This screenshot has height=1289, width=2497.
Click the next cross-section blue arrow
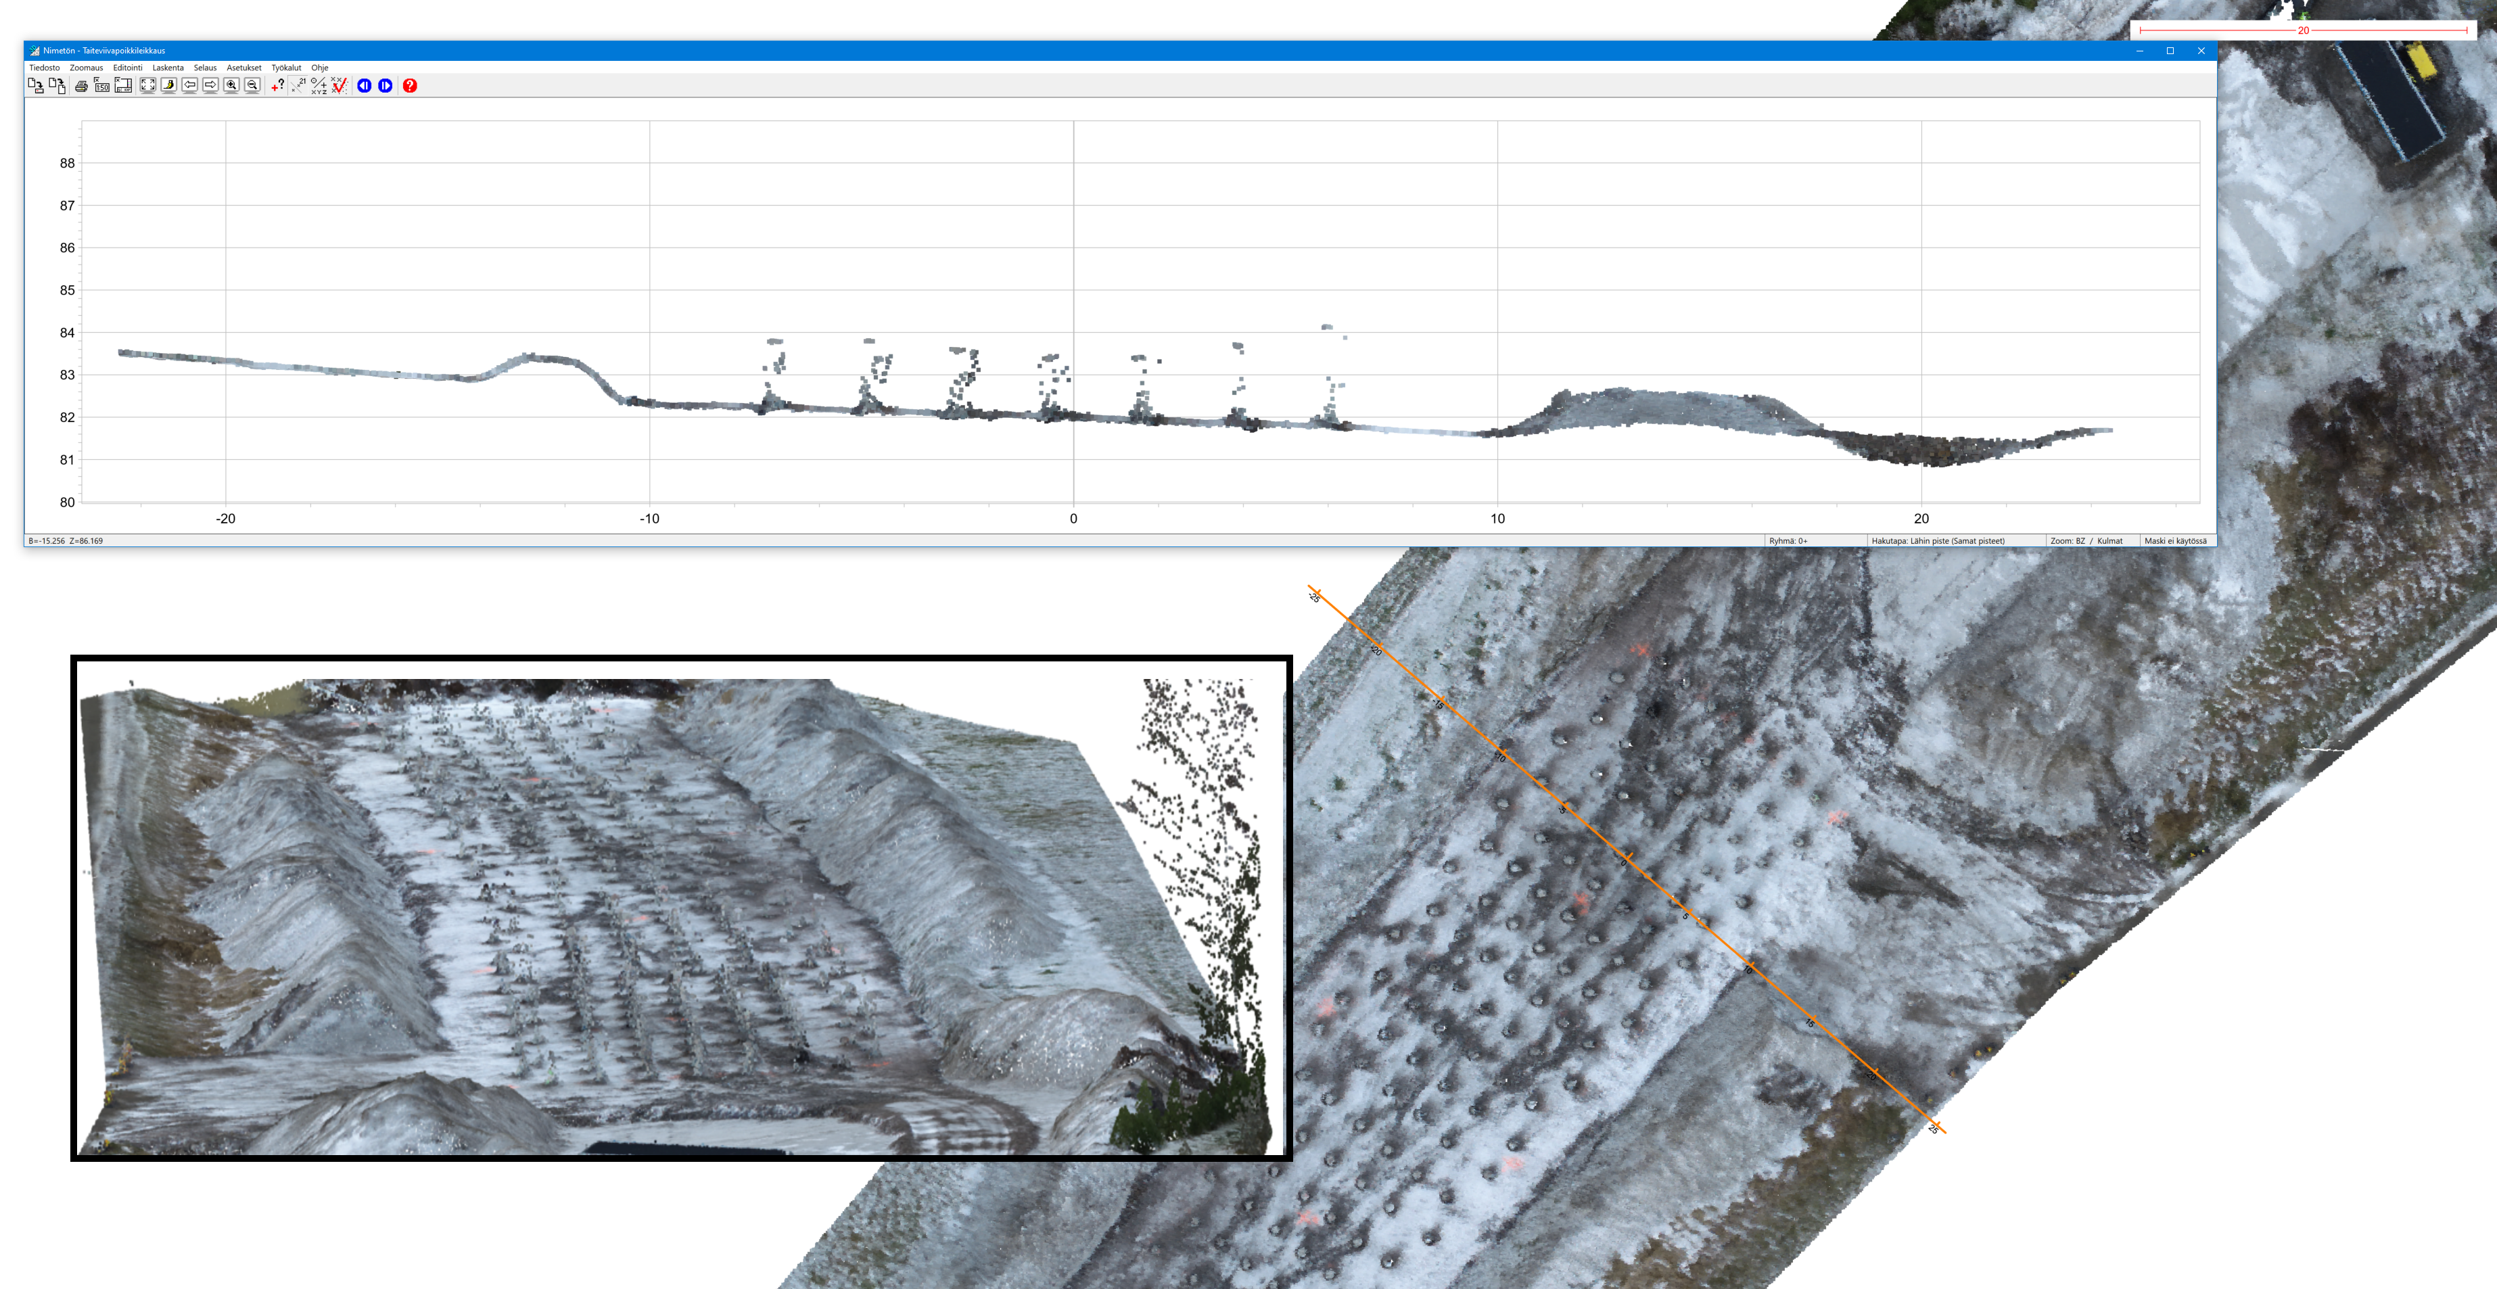point(386,87)
